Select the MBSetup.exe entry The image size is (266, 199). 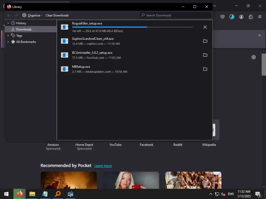pos(134,69)
